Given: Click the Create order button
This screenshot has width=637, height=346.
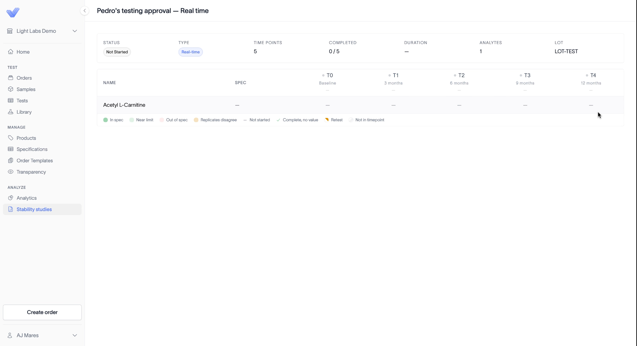Looking at the screenshot, I should point(42,312).
